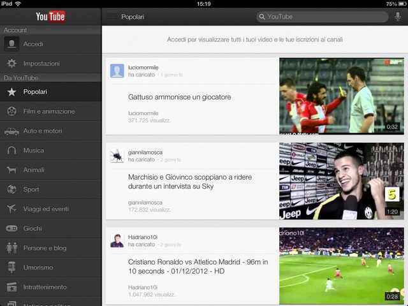Click the Popolari title in top bar
Viewport: 408px width, 306px height.
(x=133, y=17)
